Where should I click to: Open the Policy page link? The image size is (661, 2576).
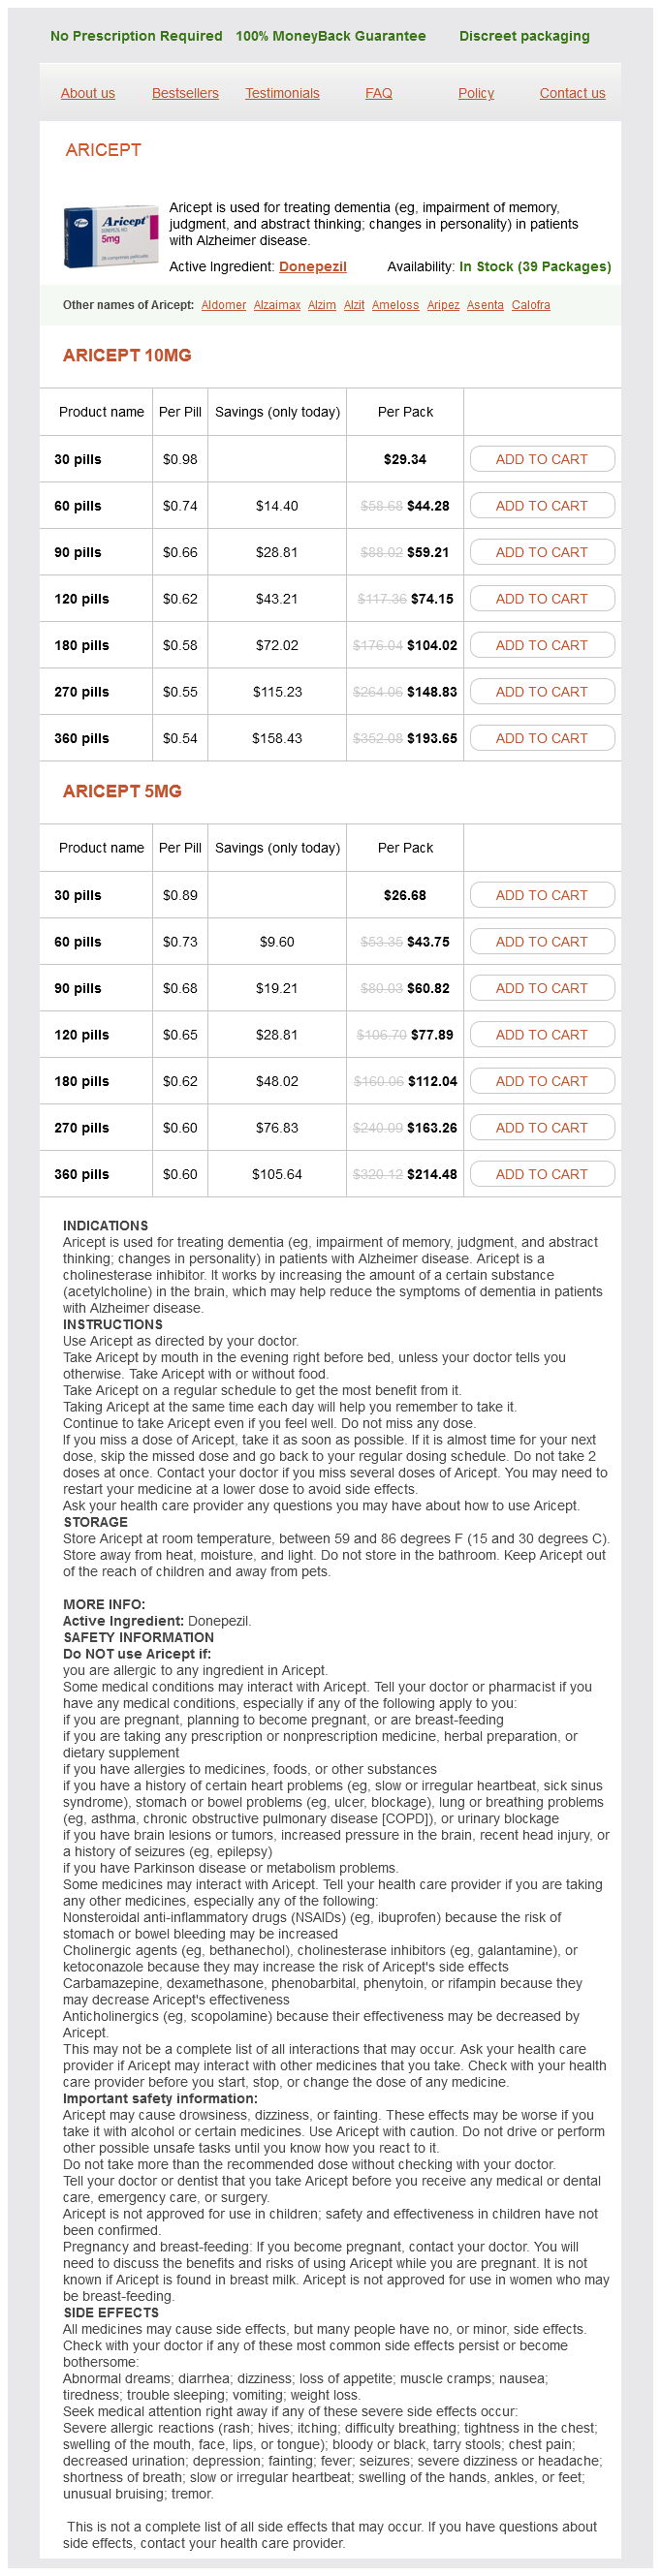pyautogui.click(x=476, y=93)
